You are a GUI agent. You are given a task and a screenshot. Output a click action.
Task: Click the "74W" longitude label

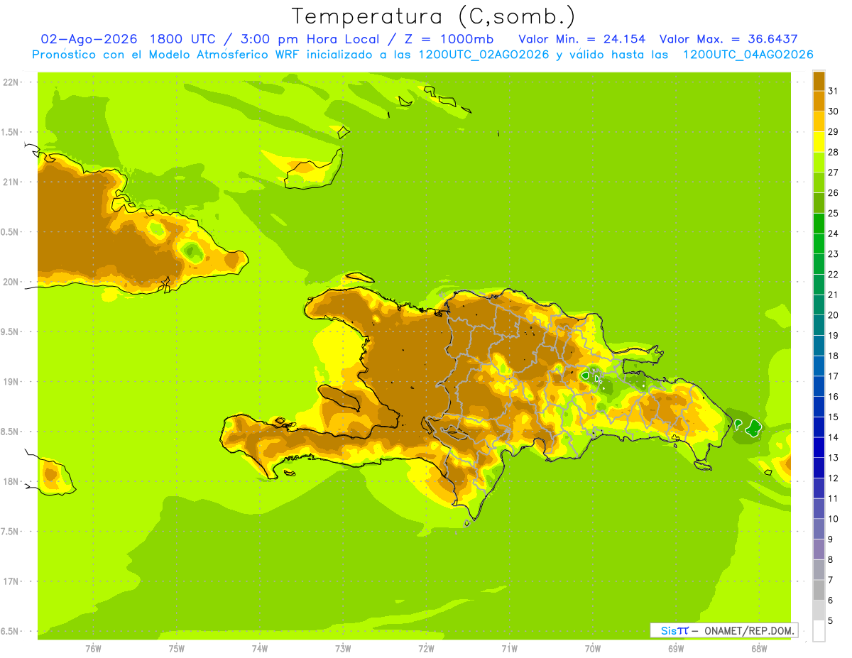pos(260,649)
